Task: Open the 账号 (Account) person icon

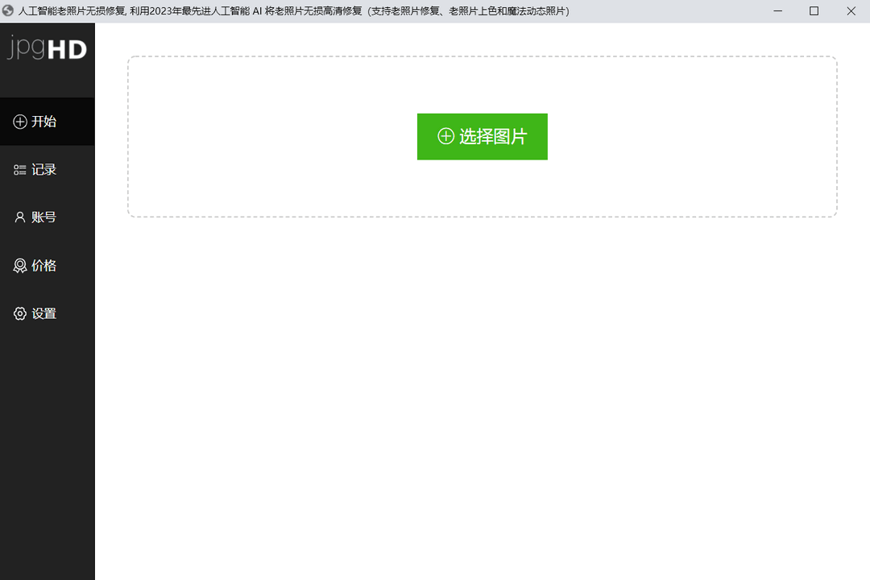Action: coord(19,217)
